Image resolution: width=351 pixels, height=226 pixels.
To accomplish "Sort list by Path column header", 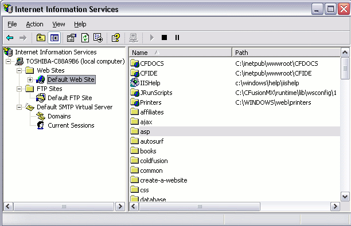I will [x=286, y=53].
